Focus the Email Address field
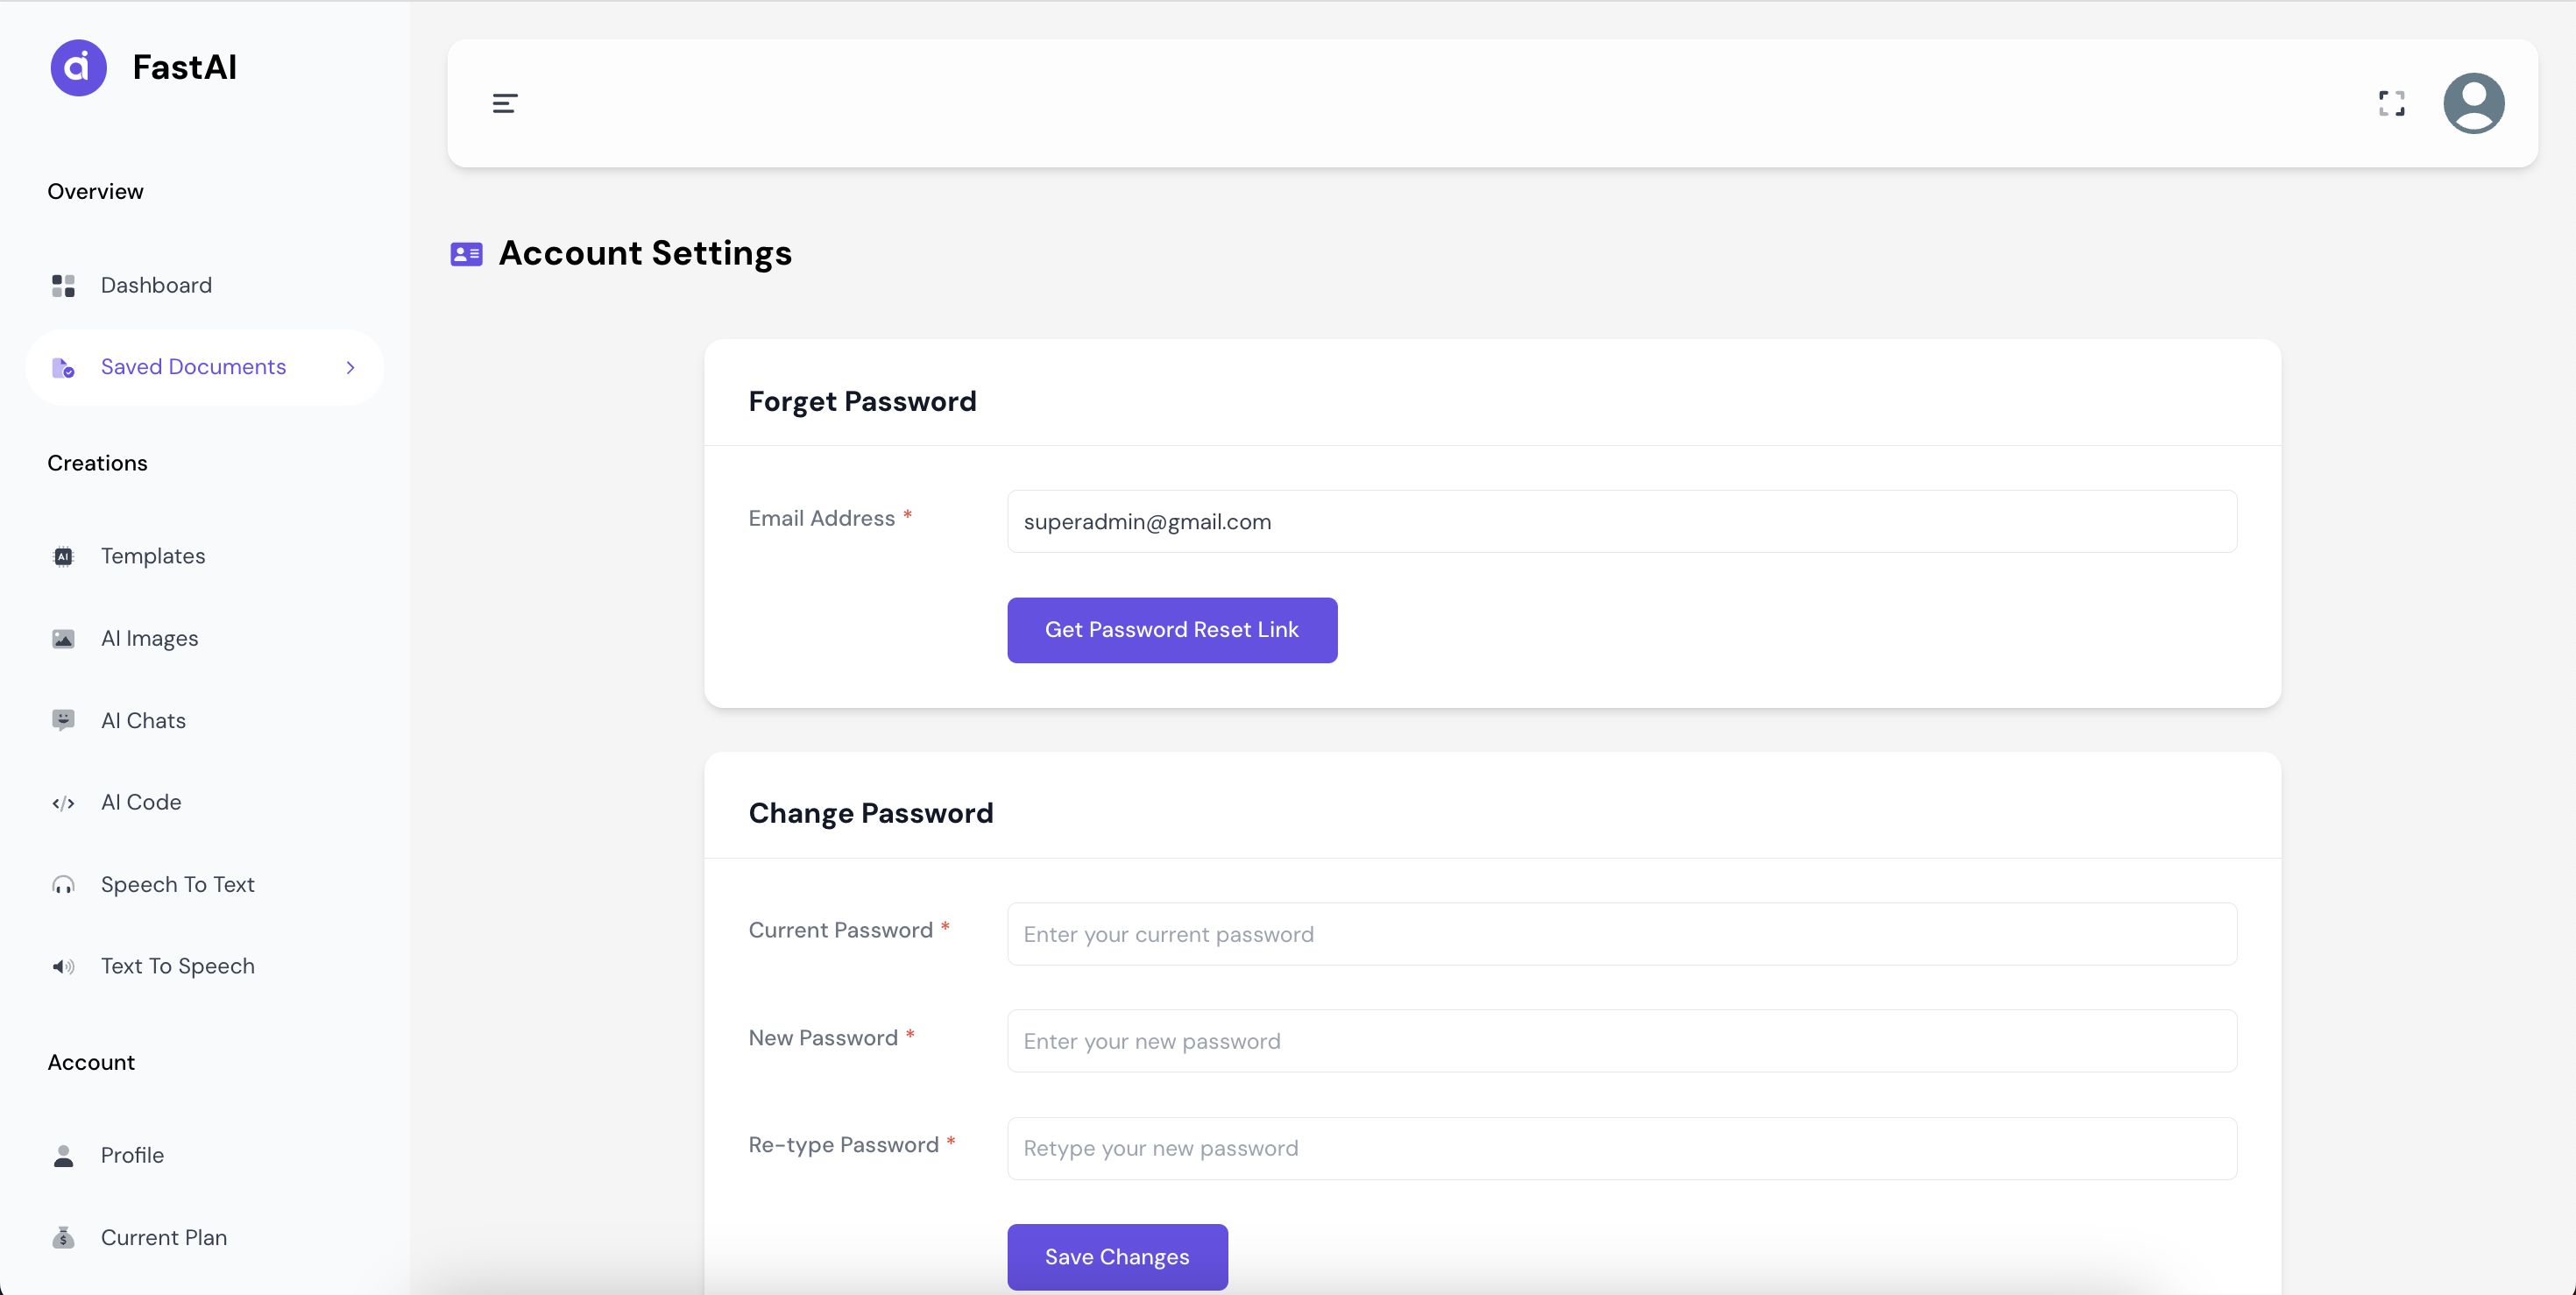The height and width of the screenshot is (1295, 2576). [x=1620, y=522]
